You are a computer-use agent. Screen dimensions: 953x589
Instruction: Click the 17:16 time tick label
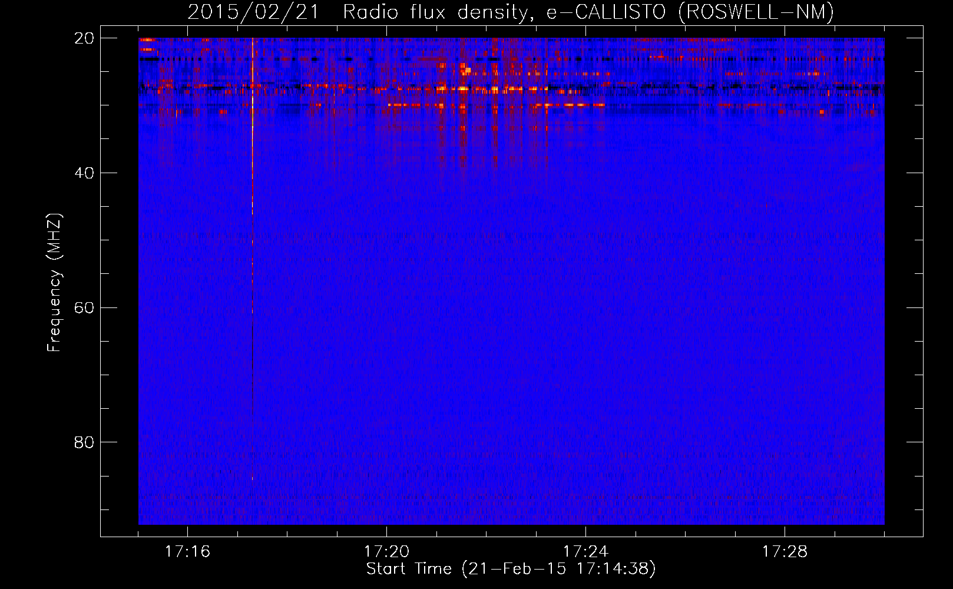pos(187,552)
